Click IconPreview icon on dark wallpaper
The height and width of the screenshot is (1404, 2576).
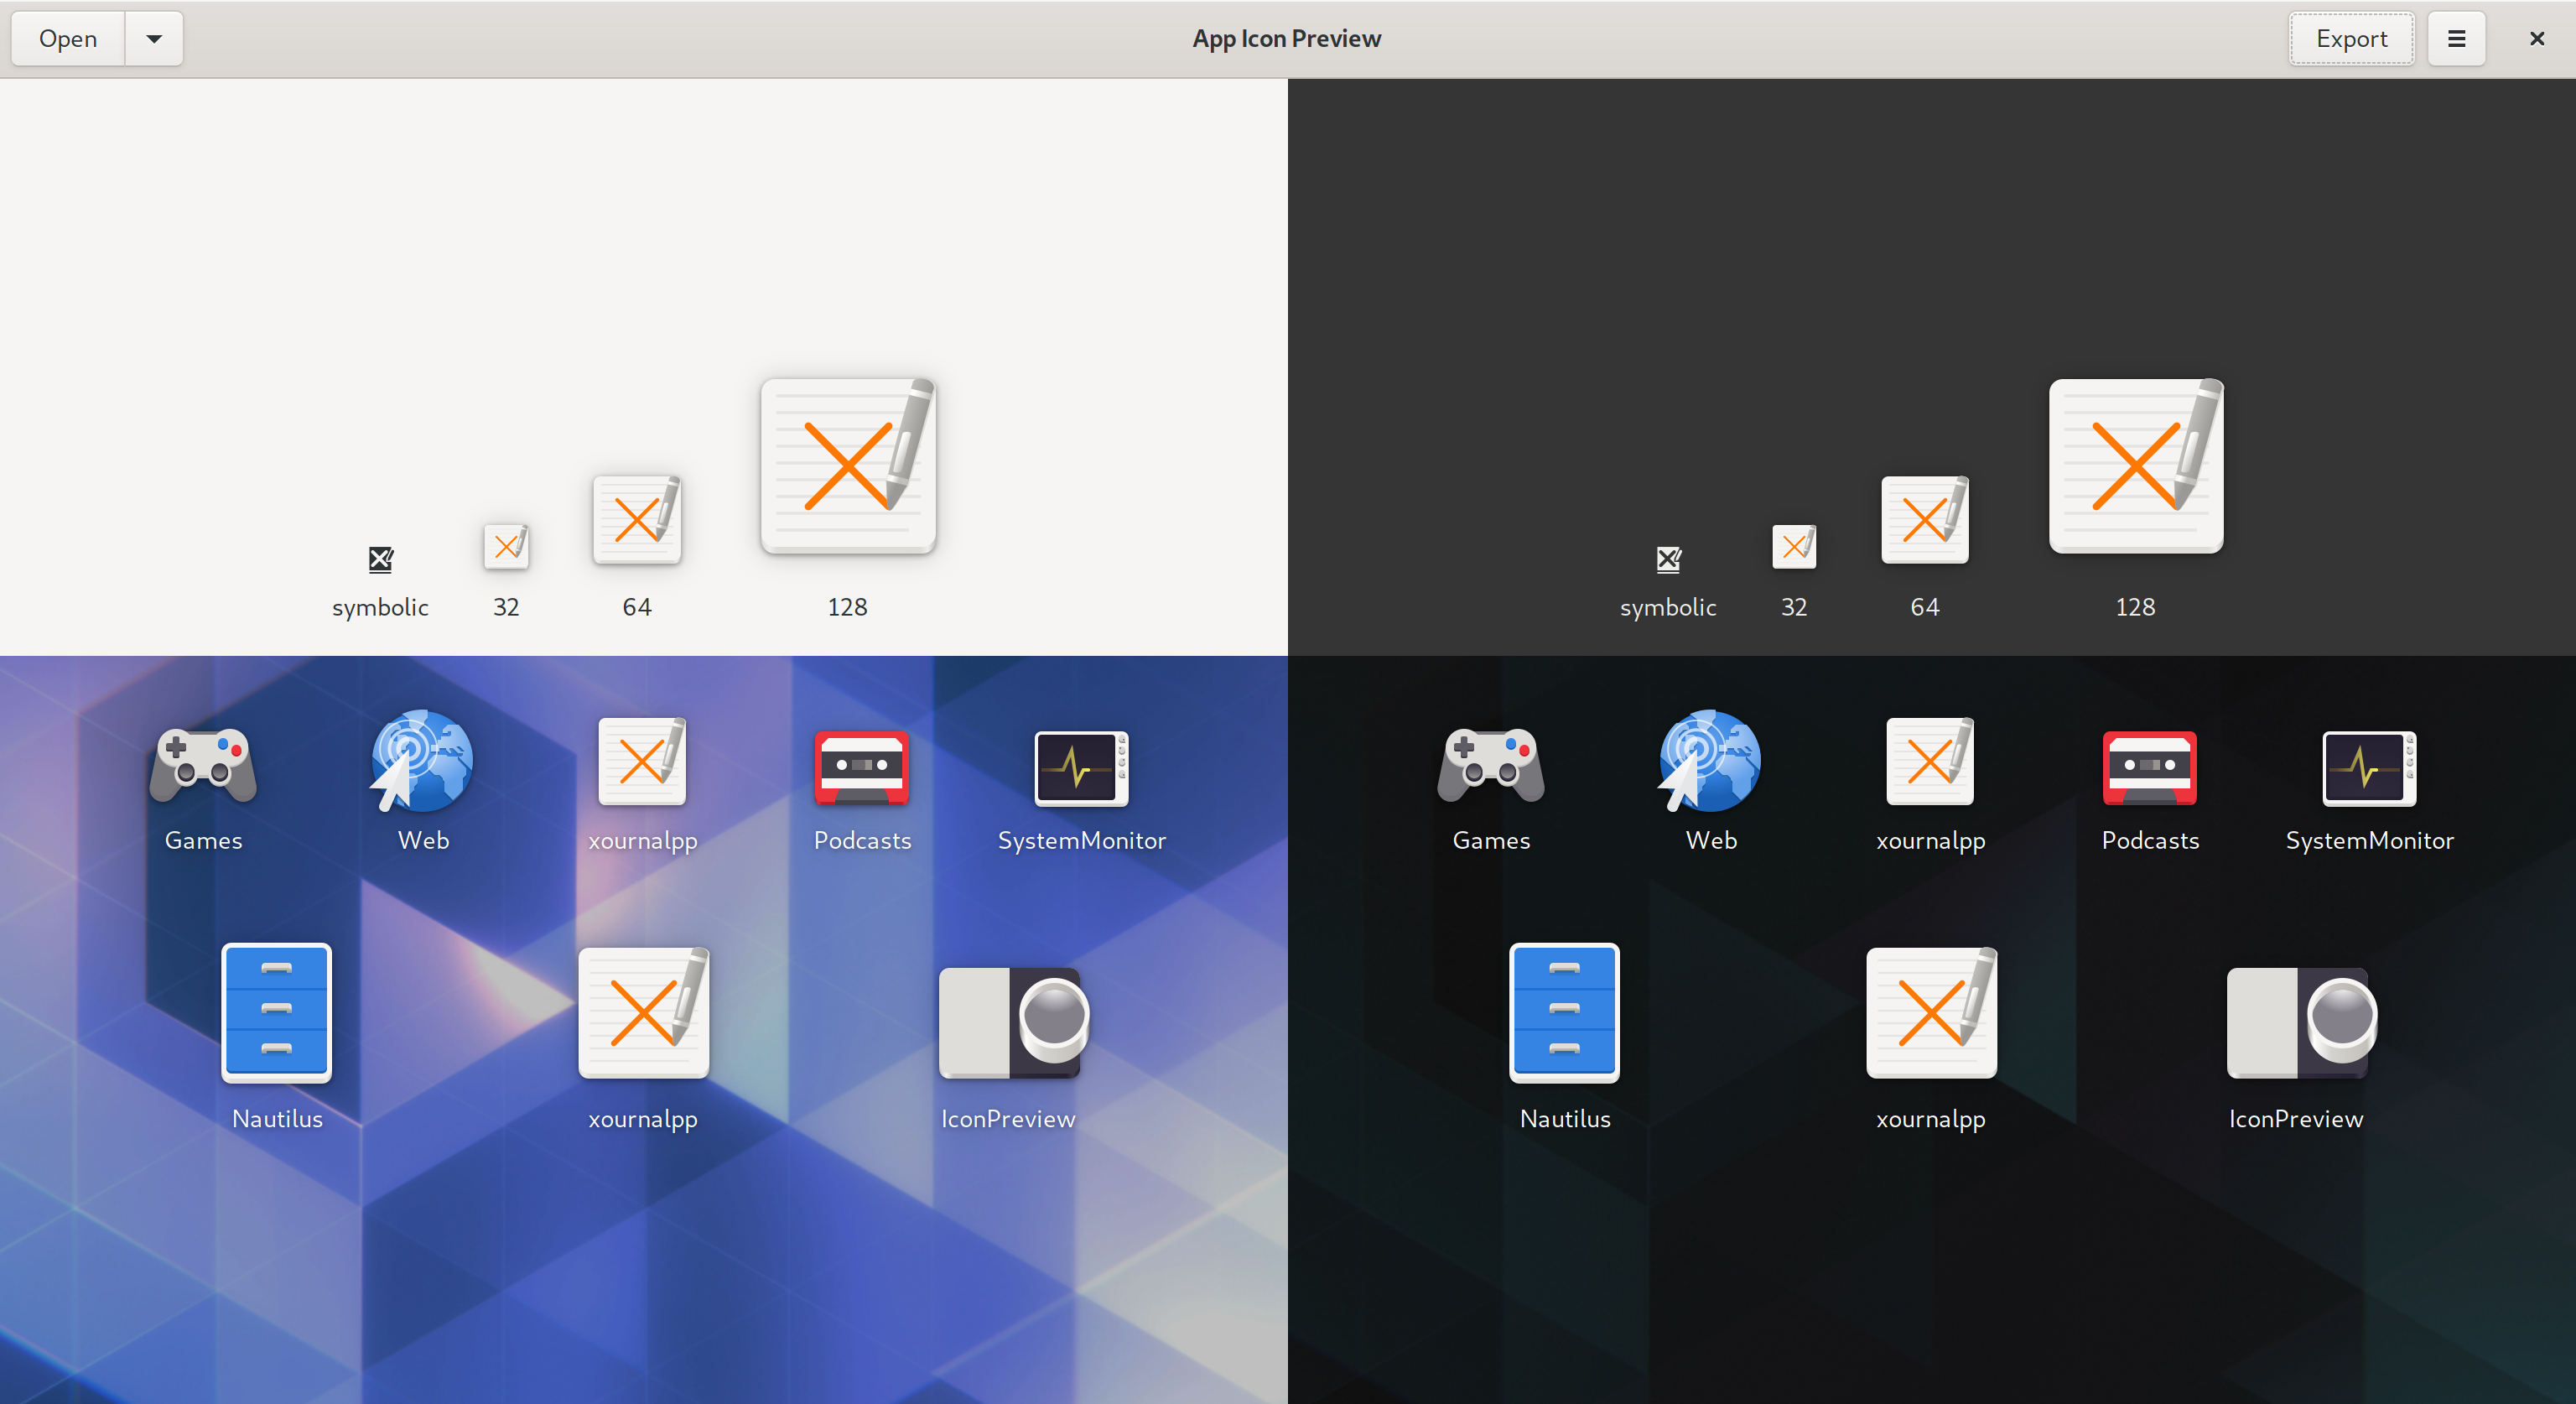click(x=2301, y=1022)
